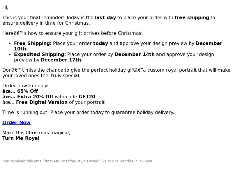The height and width of the screenshot is (174, 233).
Task: Click the 'Expedited Shipping:' bullet heading
Action: (40, 55)
